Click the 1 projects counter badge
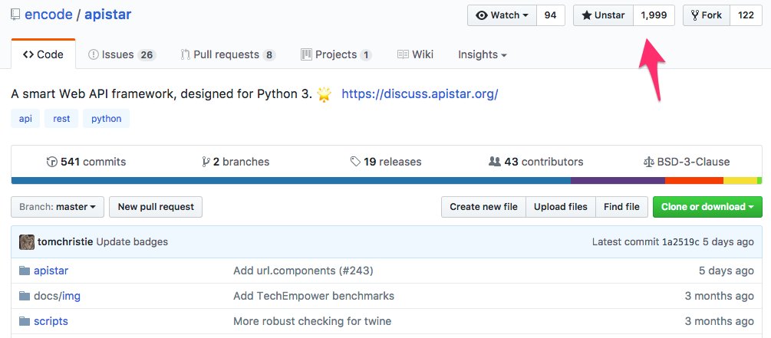The width and height of the screenshot is (771, 338). coord(365,55)
